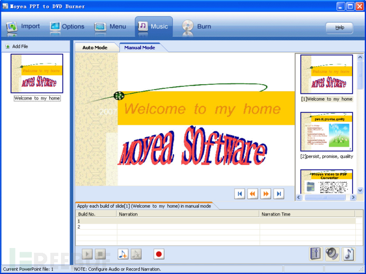
Task: Click status text 'Current PowerPoint file: 1'
Action: coord(28,269)
